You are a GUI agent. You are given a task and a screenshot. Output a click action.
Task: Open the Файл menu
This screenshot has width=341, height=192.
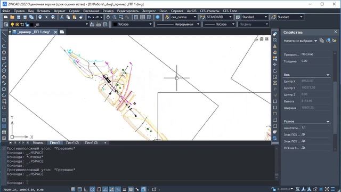[x=6, y=11]
